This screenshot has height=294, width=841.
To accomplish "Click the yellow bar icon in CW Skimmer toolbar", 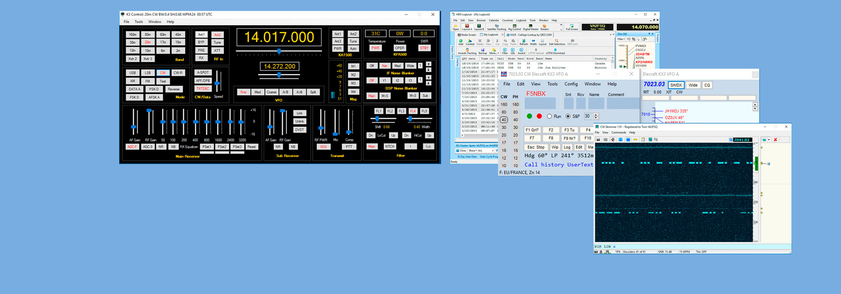I will click(x=635, y=140).
